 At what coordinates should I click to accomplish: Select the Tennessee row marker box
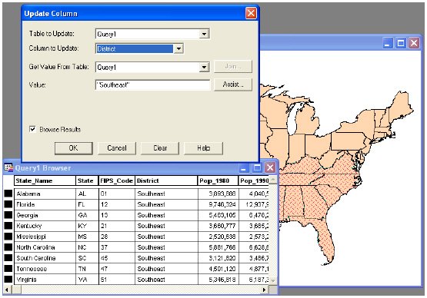8,269
